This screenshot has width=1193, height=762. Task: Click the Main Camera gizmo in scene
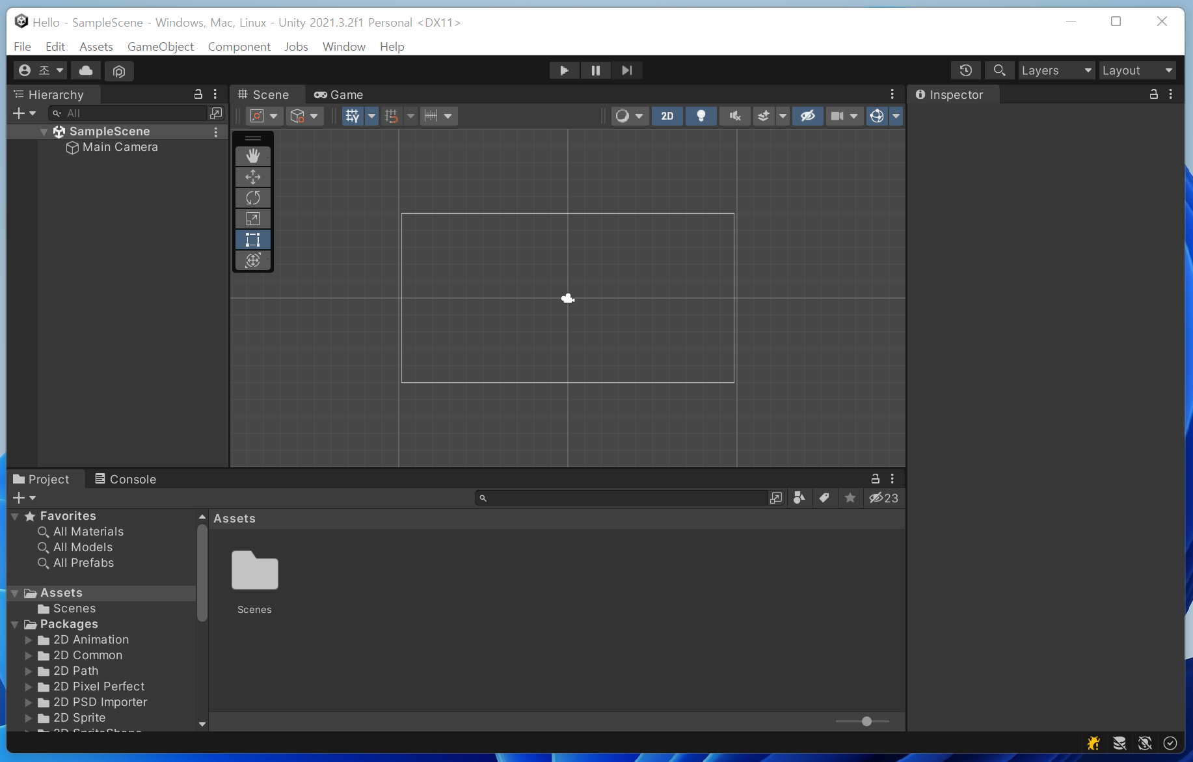pyautogui.click(x=568, y=299)
